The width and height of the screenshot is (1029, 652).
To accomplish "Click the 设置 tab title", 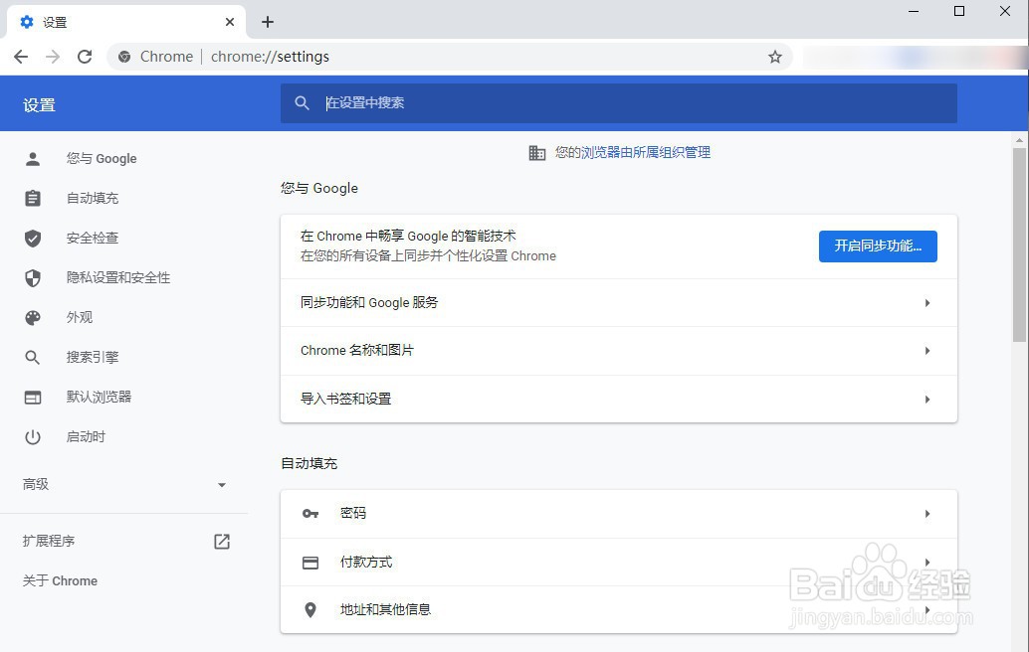I will click(x=55, y=22).
